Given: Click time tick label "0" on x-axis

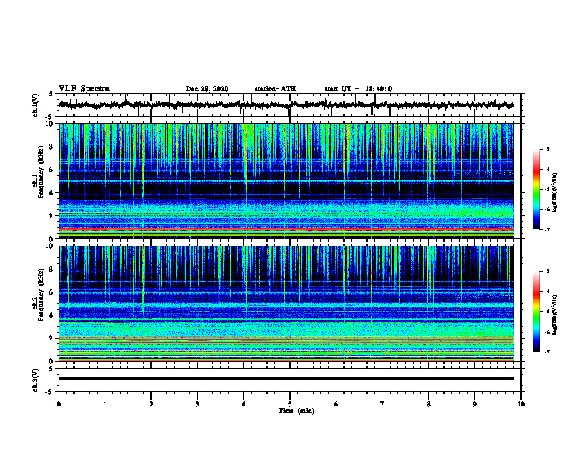Looking at the screenshot, I should click(x=59, y=404).
